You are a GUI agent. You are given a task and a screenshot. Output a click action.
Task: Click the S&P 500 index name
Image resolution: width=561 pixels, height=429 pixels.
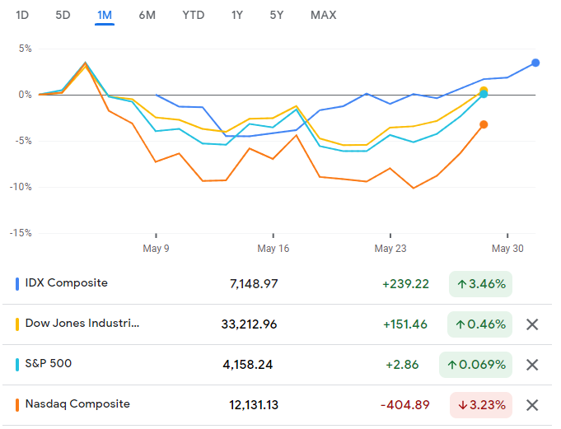(x=54, y=364)
